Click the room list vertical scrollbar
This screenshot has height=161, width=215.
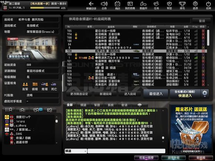point(208,38)
